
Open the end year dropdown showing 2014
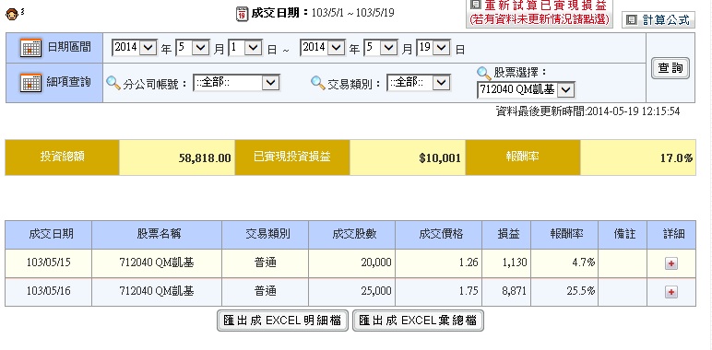pos(323,48)
